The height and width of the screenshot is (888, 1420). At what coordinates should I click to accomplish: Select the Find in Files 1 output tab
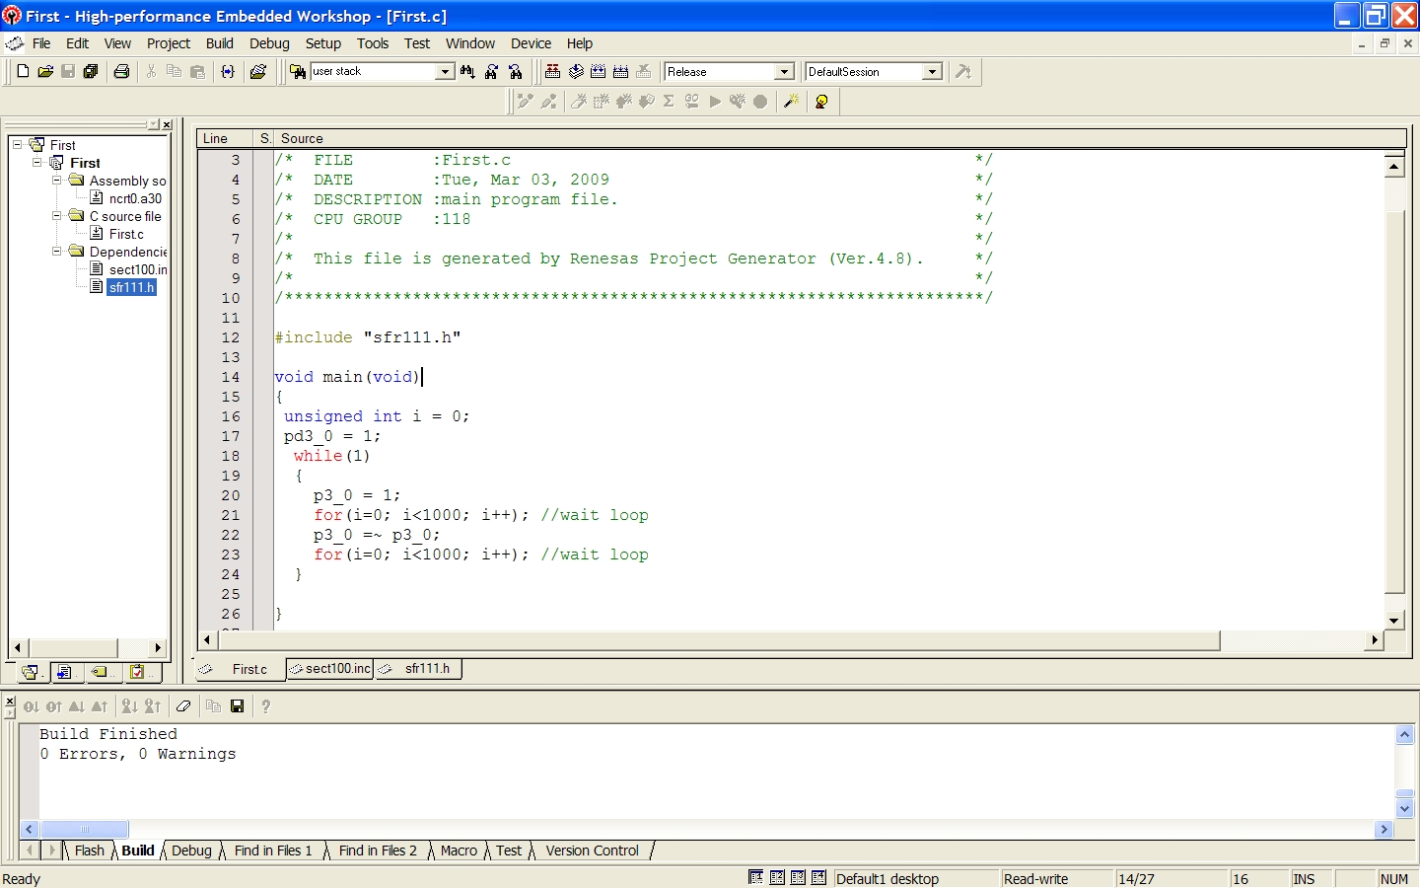(272, 851)
